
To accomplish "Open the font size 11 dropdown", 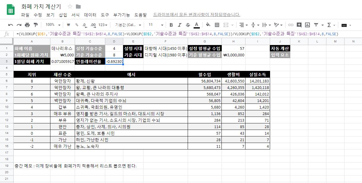I will coord(156,25).
